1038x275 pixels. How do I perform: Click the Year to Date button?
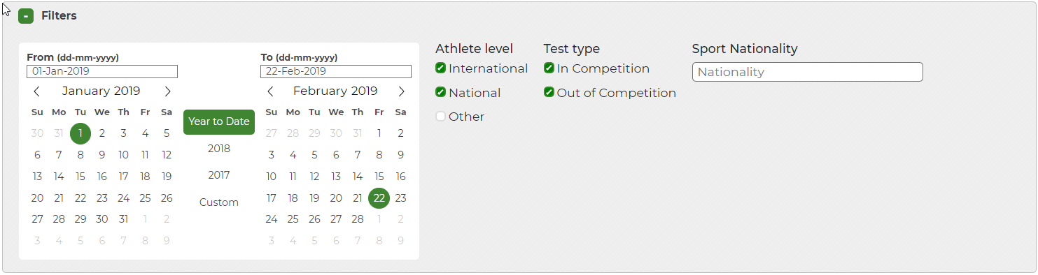click(219, 121)
